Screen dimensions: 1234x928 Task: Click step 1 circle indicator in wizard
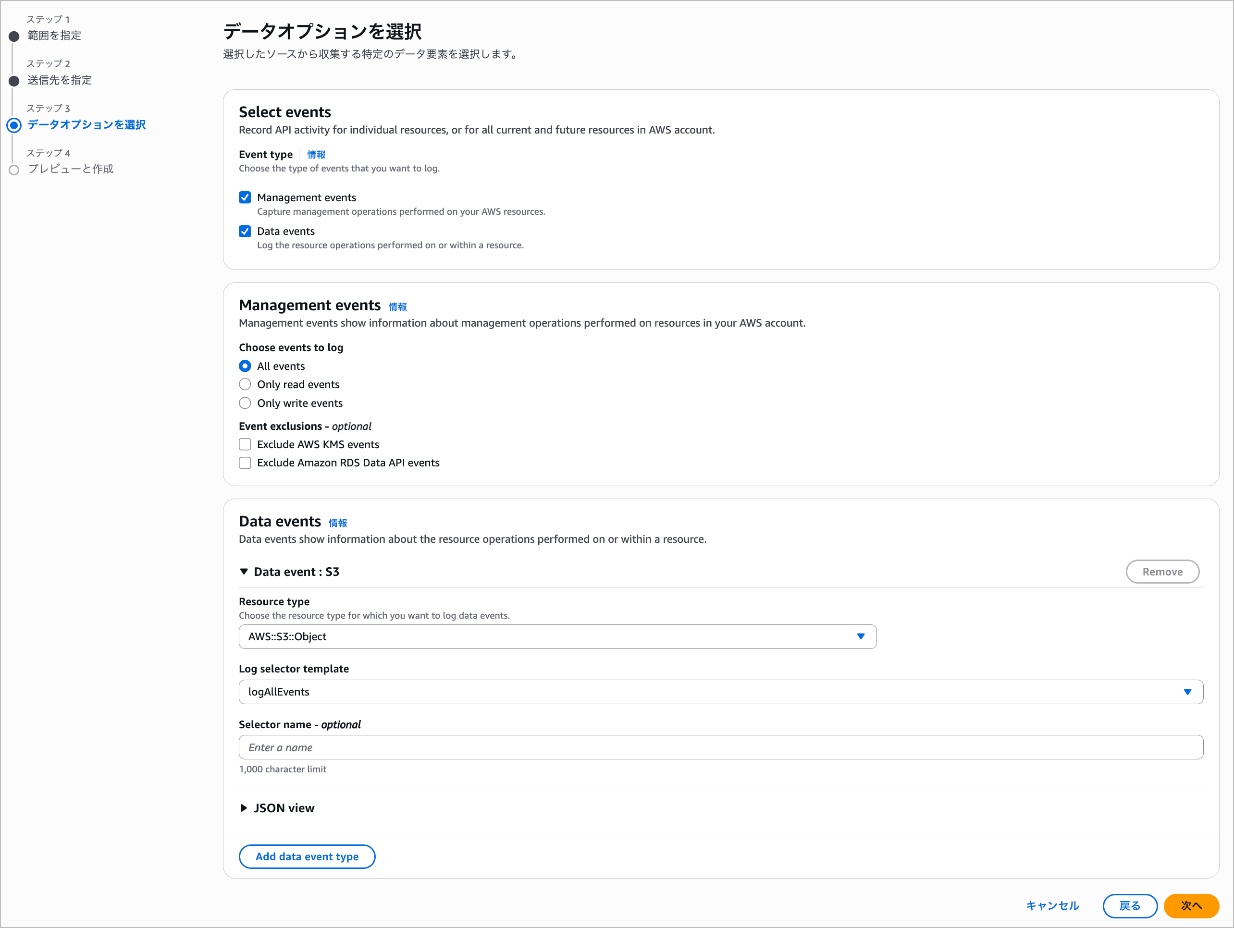point(14,36)
